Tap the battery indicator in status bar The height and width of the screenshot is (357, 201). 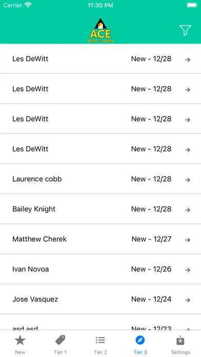192,5
